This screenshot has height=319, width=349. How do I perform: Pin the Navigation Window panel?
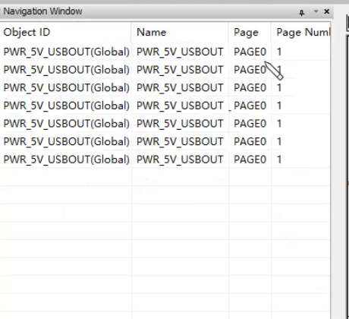[x=302, y=12]
